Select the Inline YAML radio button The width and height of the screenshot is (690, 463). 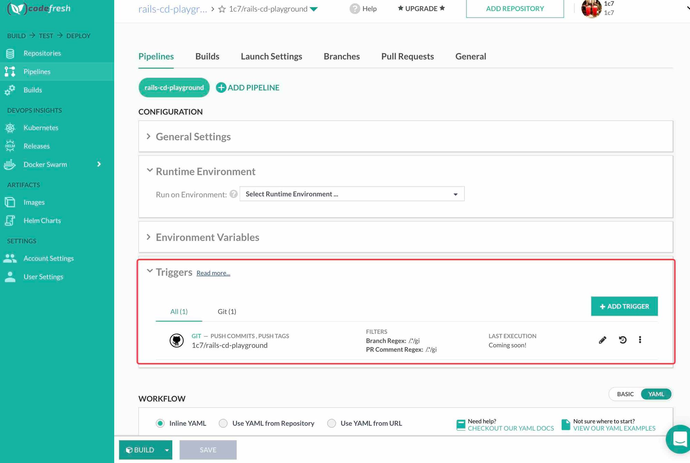tap(160, 423)
